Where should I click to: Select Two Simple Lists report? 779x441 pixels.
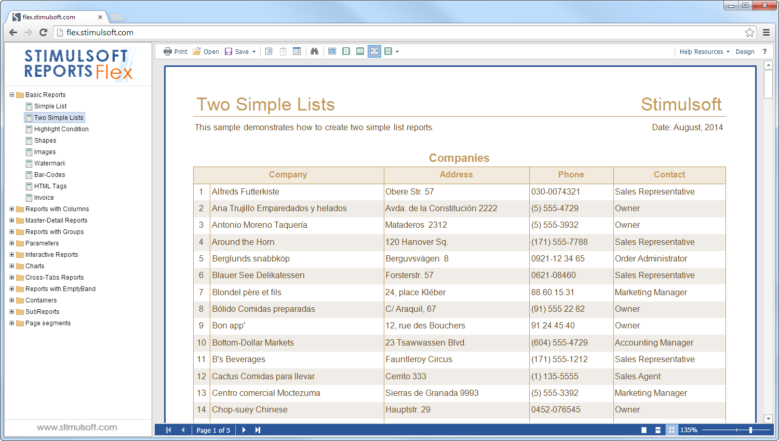pos(55,118)
